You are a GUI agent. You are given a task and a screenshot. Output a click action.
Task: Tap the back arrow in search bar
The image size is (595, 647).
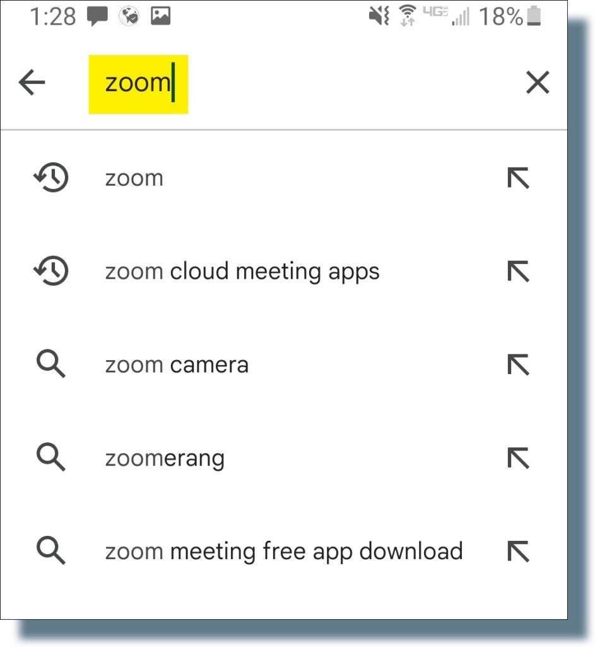(x=32, y=83)
